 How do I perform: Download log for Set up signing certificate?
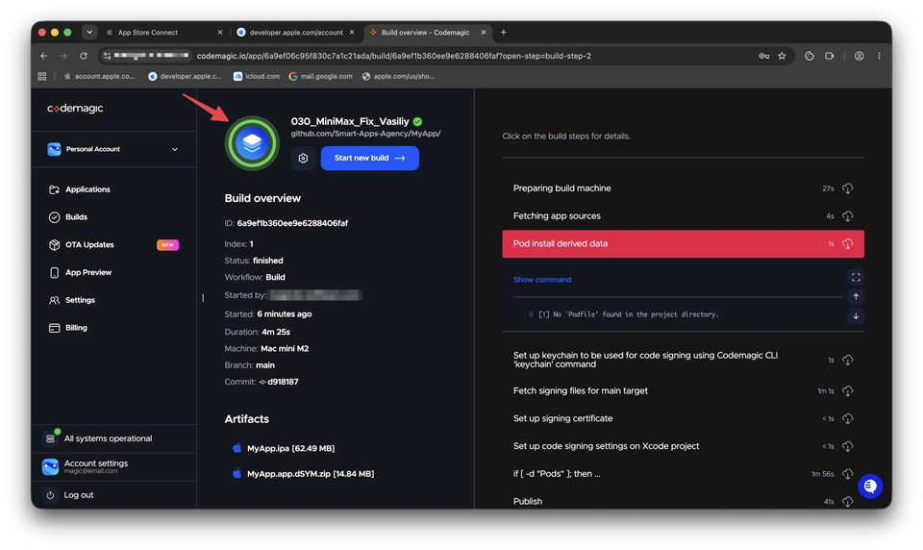click(x=848, y=418)
